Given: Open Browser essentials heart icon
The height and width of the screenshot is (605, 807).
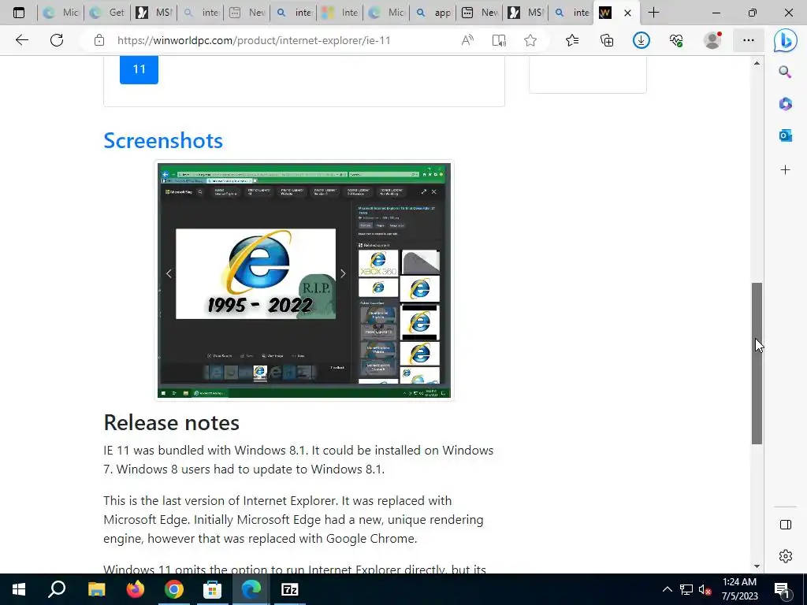Looking at the screenshot, I should pyautogui.click(x=676, y=40).
